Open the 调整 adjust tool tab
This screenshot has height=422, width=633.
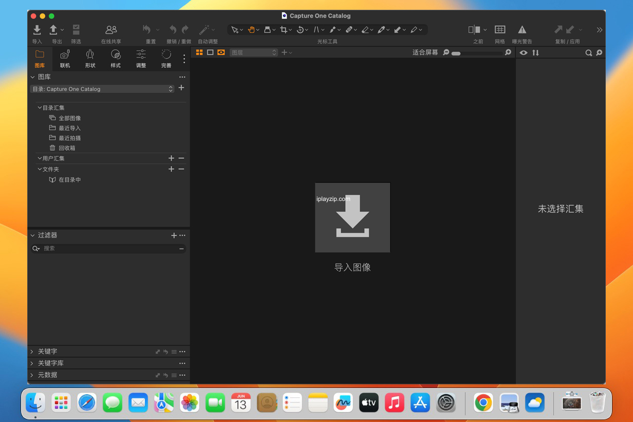(x=141, y=59)
